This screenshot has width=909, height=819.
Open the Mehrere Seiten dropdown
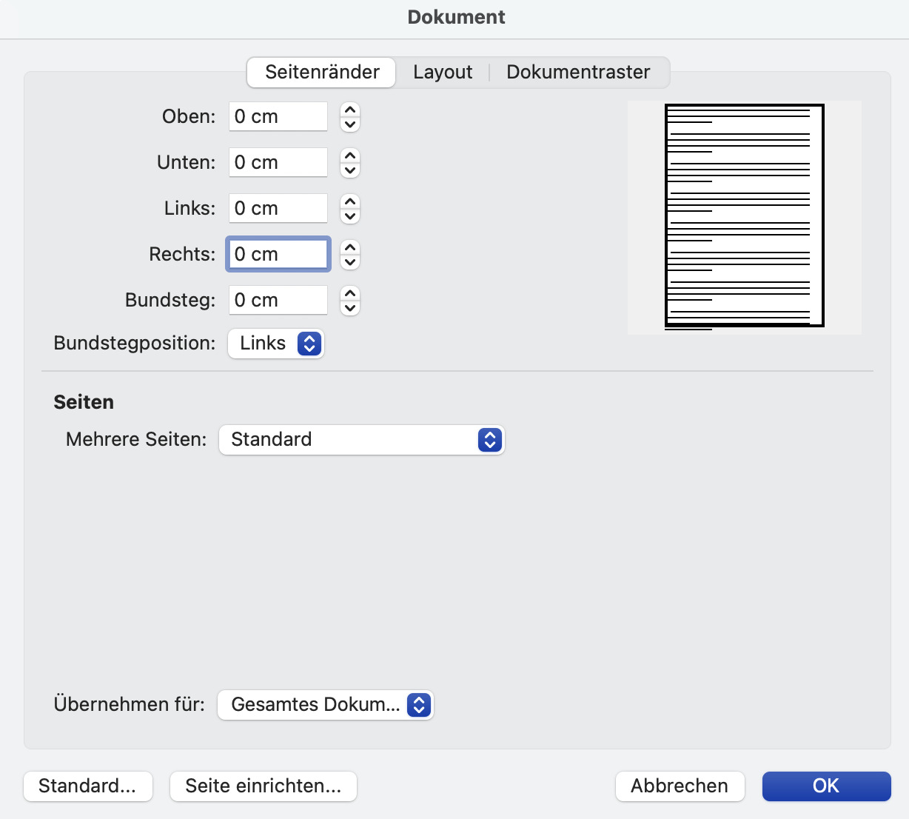361,440
